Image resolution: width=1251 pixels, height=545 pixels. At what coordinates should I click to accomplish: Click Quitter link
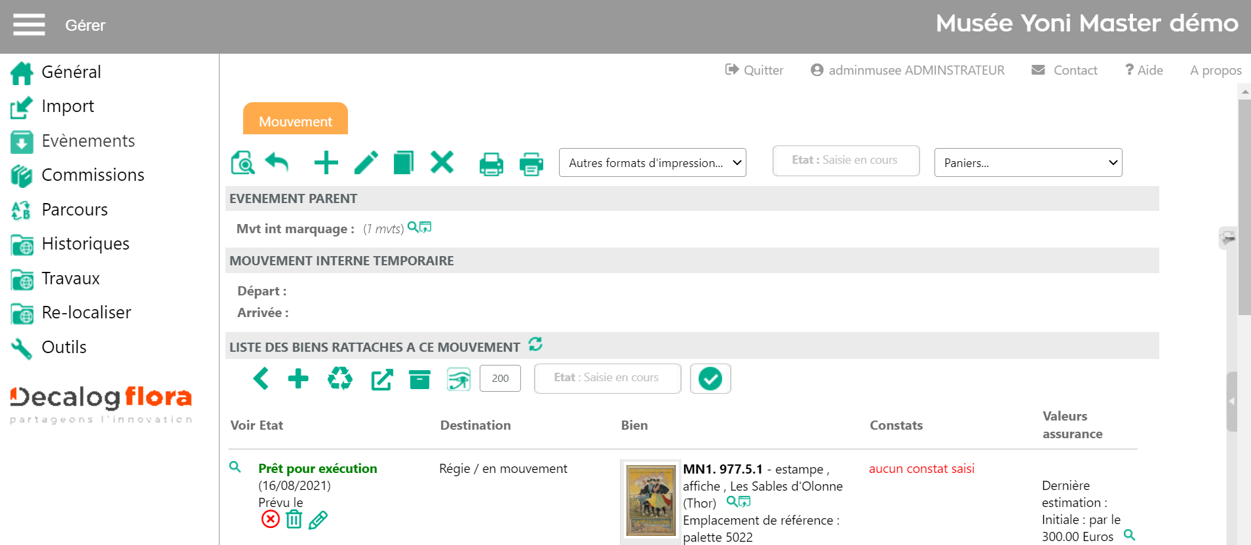754,70
